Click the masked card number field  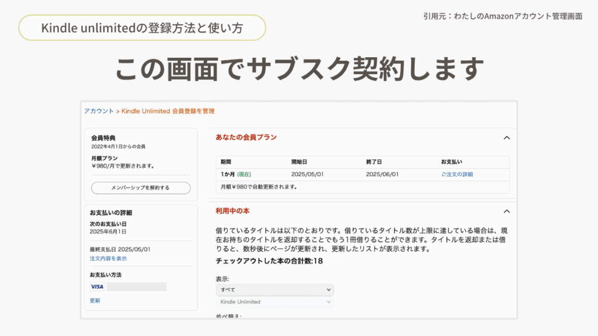click(x=137, y=286)
